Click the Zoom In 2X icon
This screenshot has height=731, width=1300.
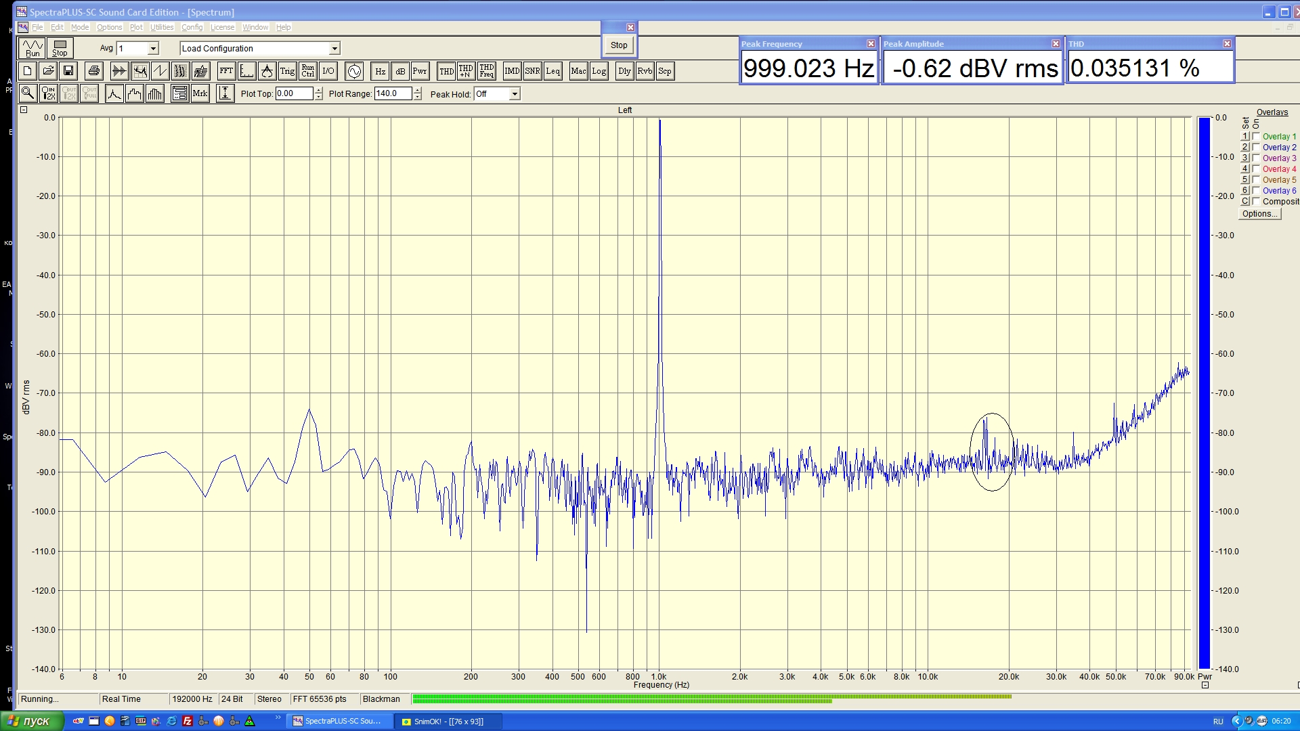pyautogui.click(x=49, y=93)
